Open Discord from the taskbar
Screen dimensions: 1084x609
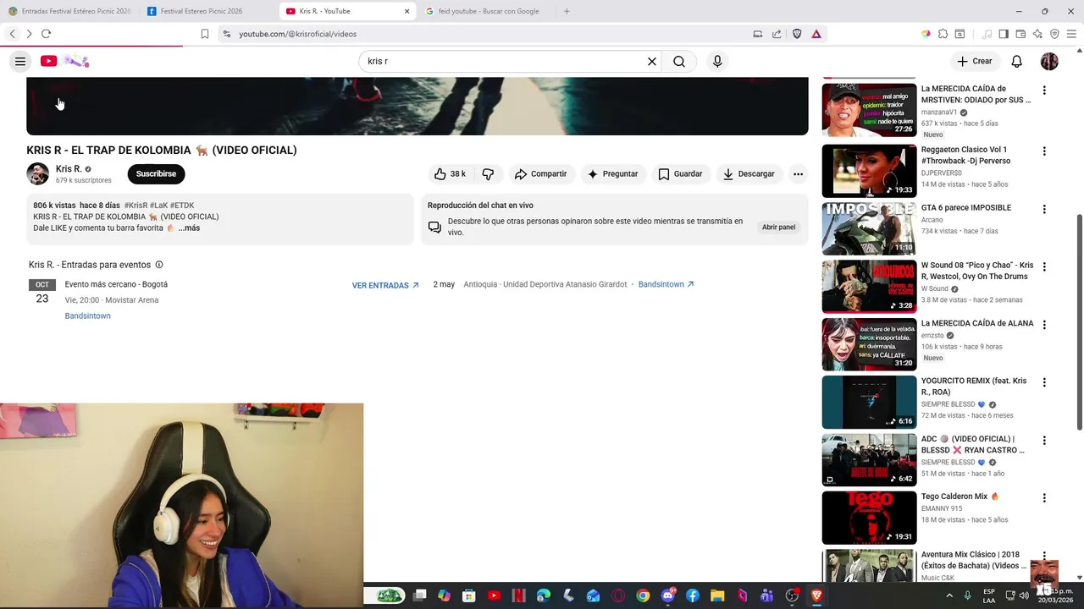point(667,595)
